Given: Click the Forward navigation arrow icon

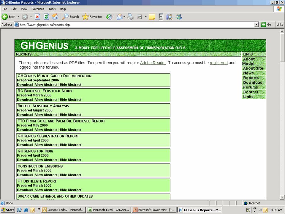Looking at the screenshot, I should pos(25,17).
